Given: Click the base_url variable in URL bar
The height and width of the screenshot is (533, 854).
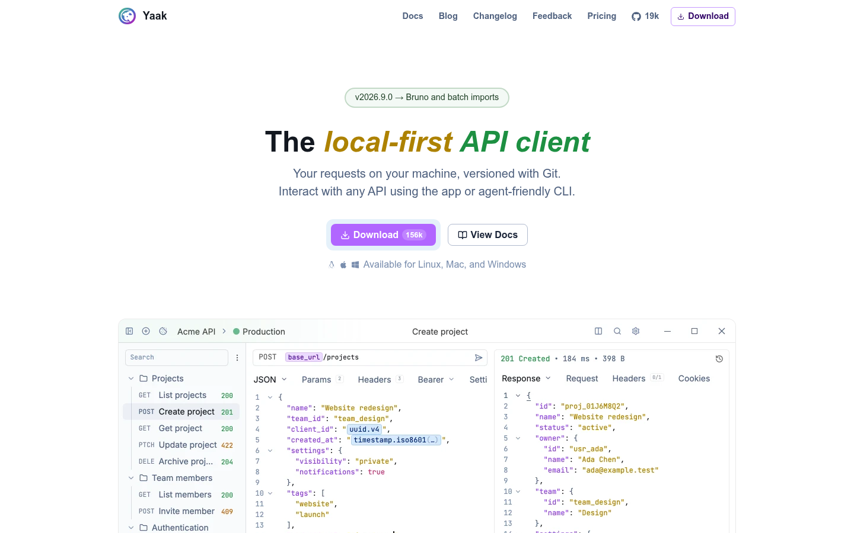Looking at the screenshot, I should (304, 357).
